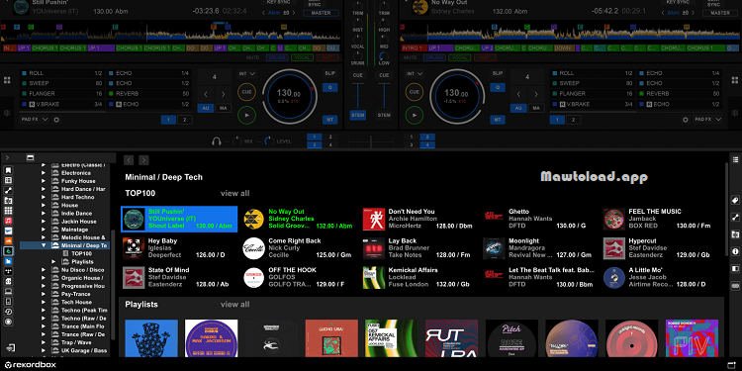Open right deck INT mode dropdown

point(415,74)
